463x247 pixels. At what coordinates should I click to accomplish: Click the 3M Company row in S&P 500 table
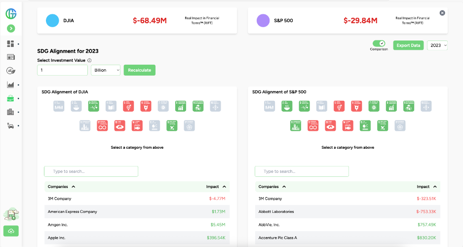(x=347, y=199)
